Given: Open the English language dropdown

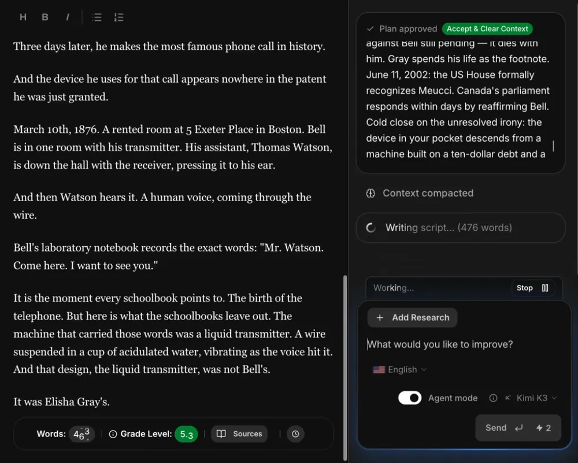Looking at the screenshot, I should (x=399, y=369).
